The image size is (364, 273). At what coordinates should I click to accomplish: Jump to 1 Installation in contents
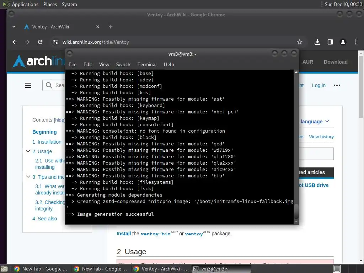pyautogui.click(x=47, y=142)
